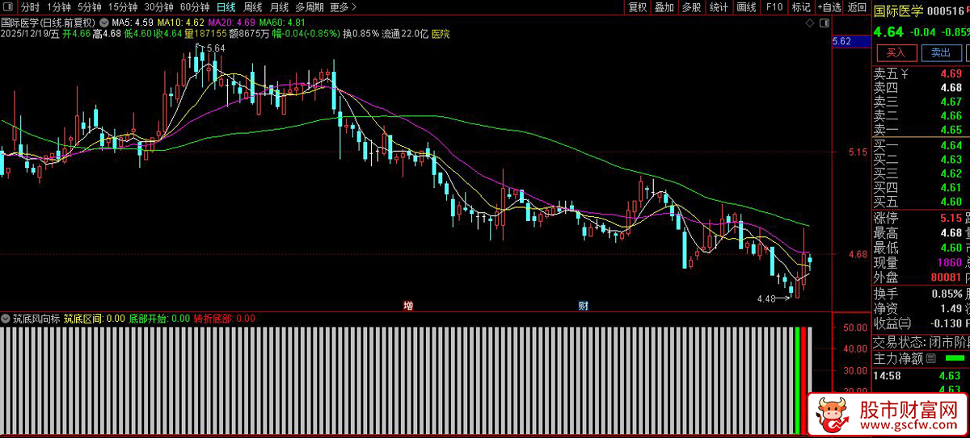Screen dimensions: 970x438
Task: Click the MA5: 4.59 indicator label
Action: [133, 23]
